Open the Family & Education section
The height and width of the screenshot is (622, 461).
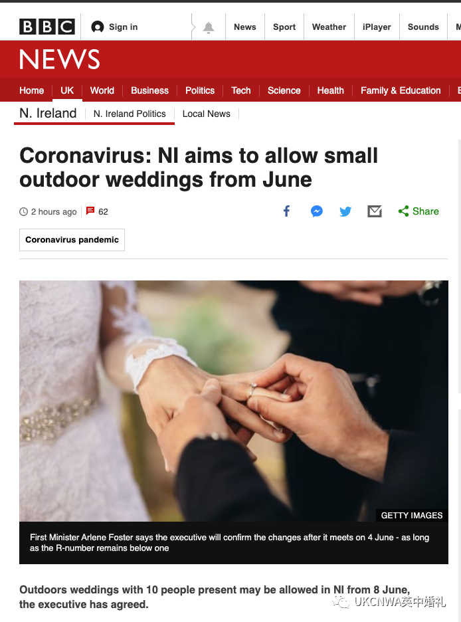(401, 90)
